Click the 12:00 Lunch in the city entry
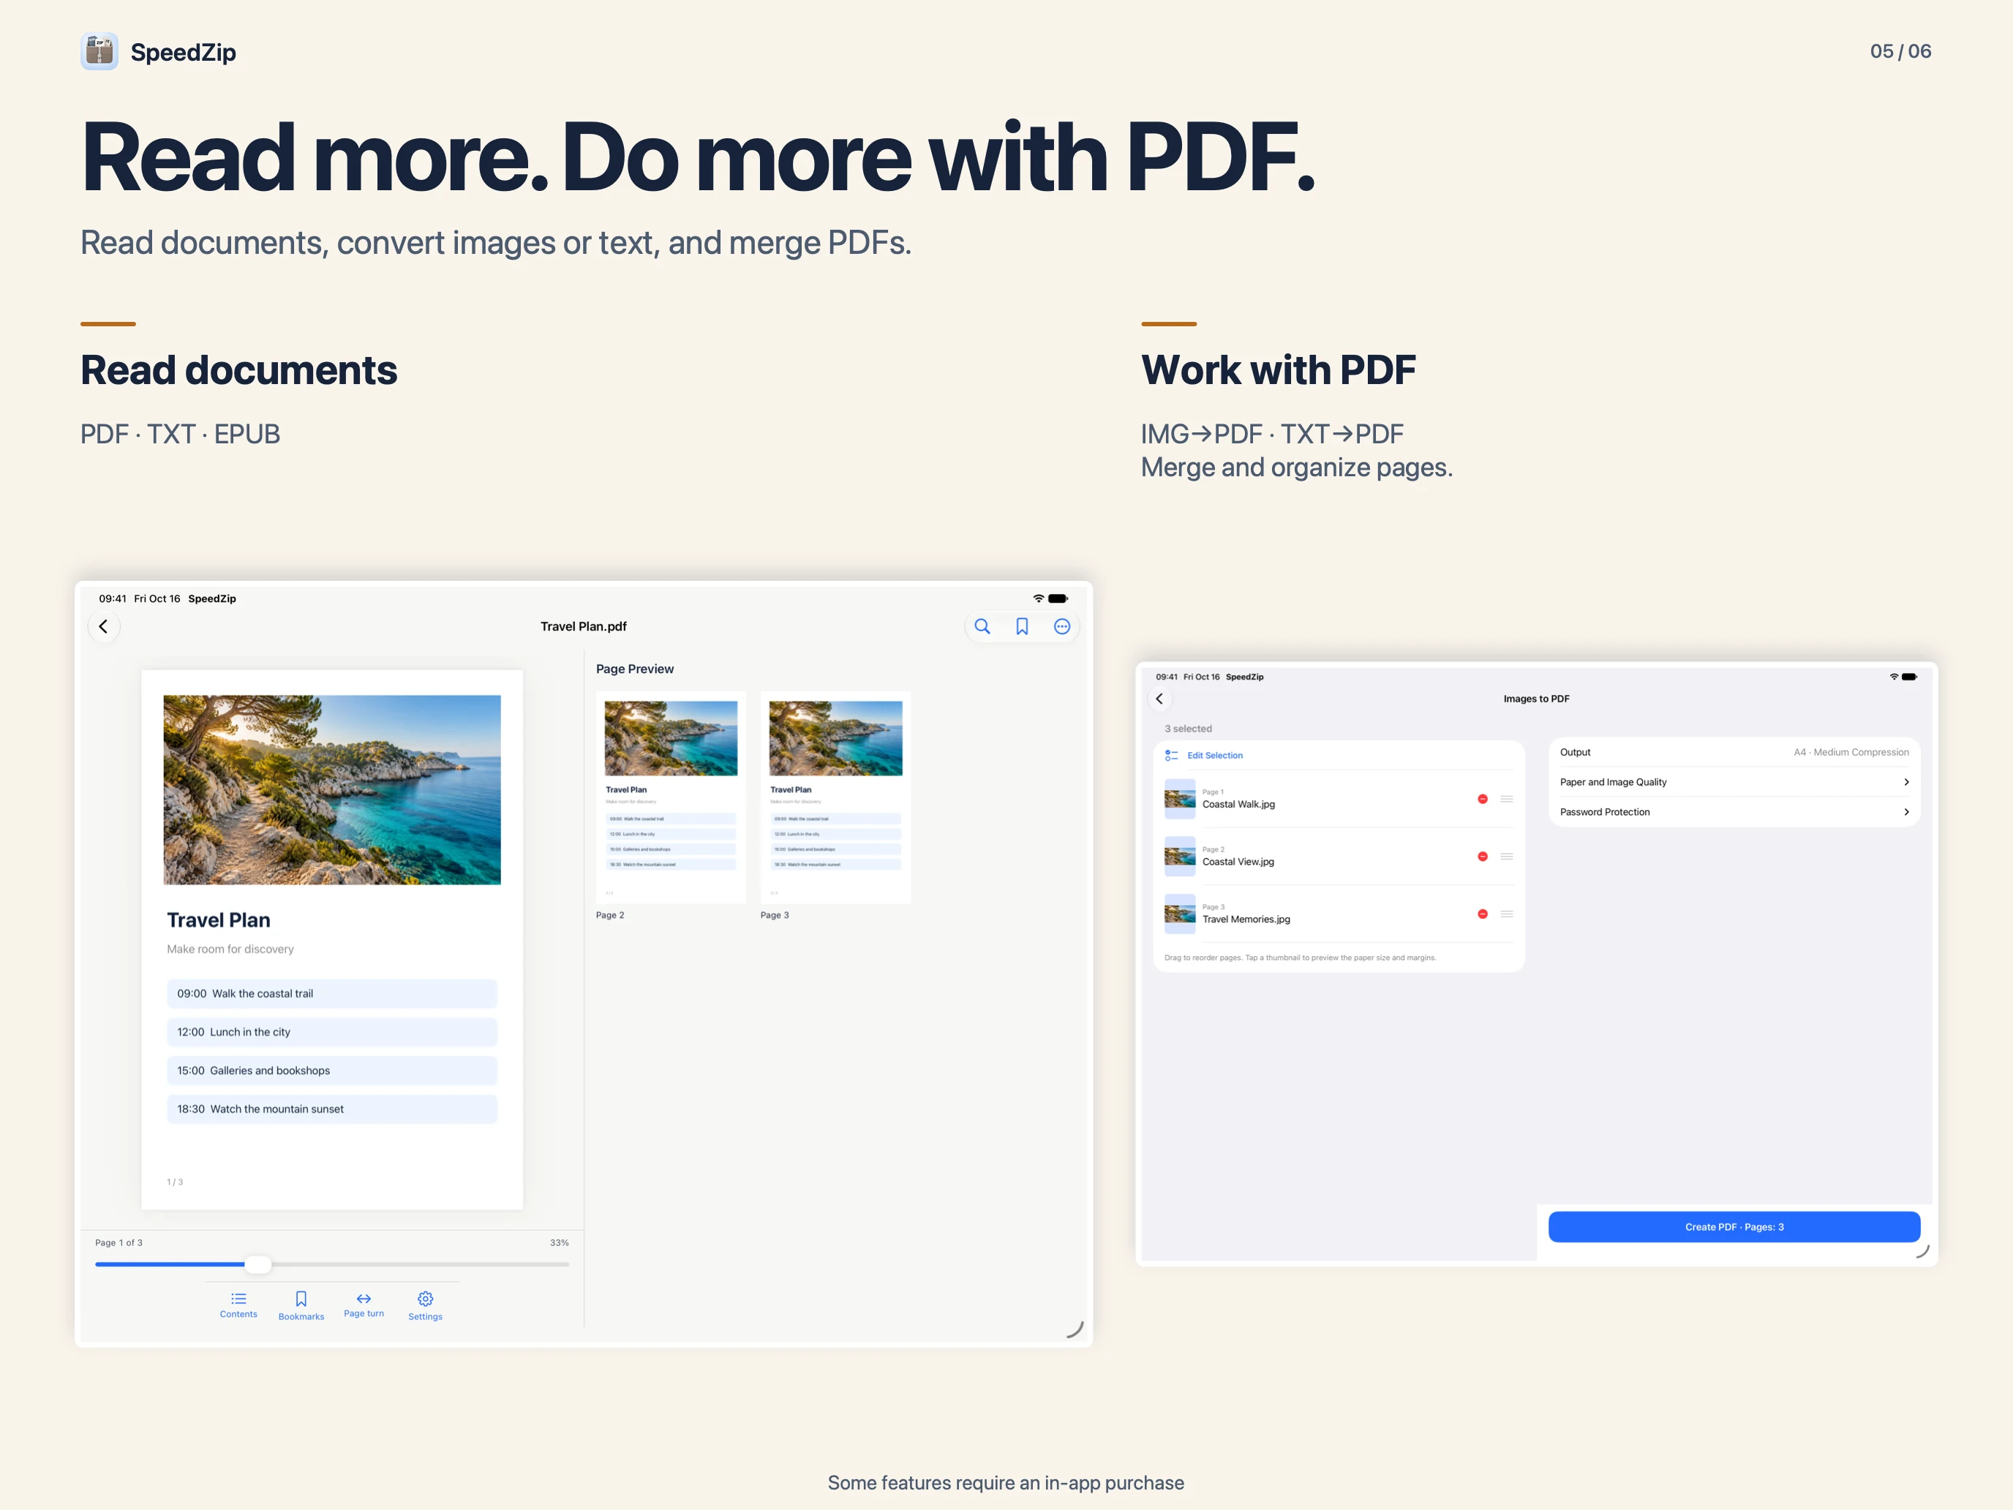The width and height of the screenshot is (2013, 1510). point(332,1032)
